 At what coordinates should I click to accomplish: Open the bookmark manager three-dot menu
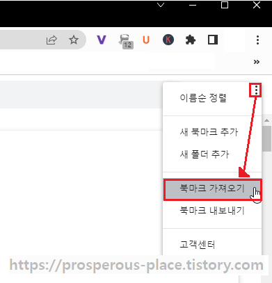coord(256,90)
